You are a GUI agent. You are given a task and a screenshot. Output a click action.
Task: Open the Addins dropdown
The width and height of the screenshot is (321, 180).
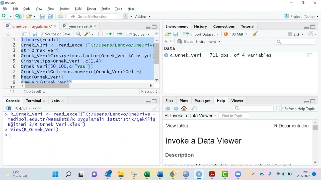click(x=143, y=16)
